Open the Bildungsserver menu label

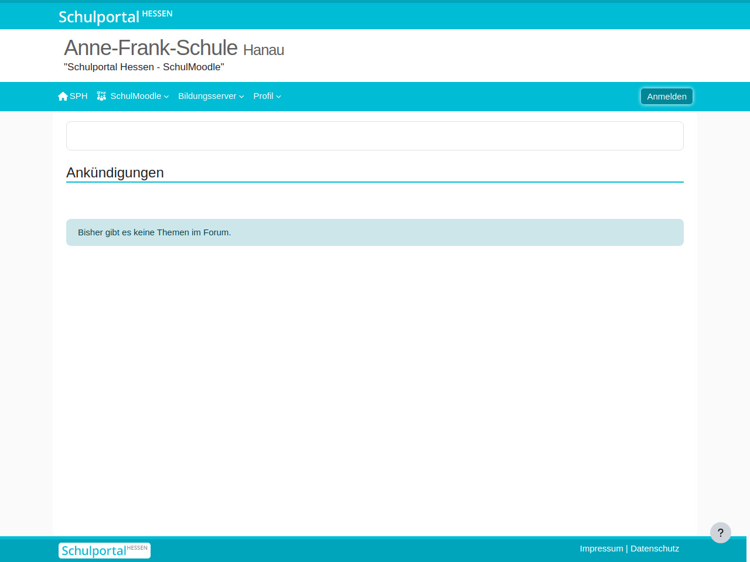[x=207, y=96]
